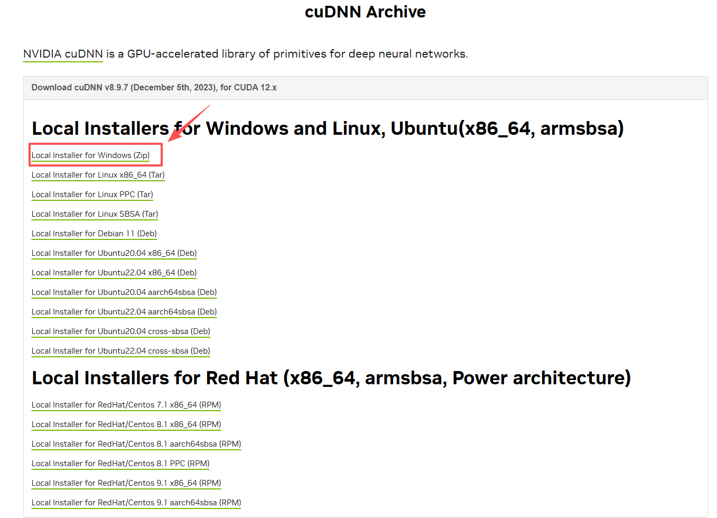The image size is (717, 518).
Task: Open Ubuntu20.04 cross-sbsa (Deb) installer link
Action: tap(120, 331)
